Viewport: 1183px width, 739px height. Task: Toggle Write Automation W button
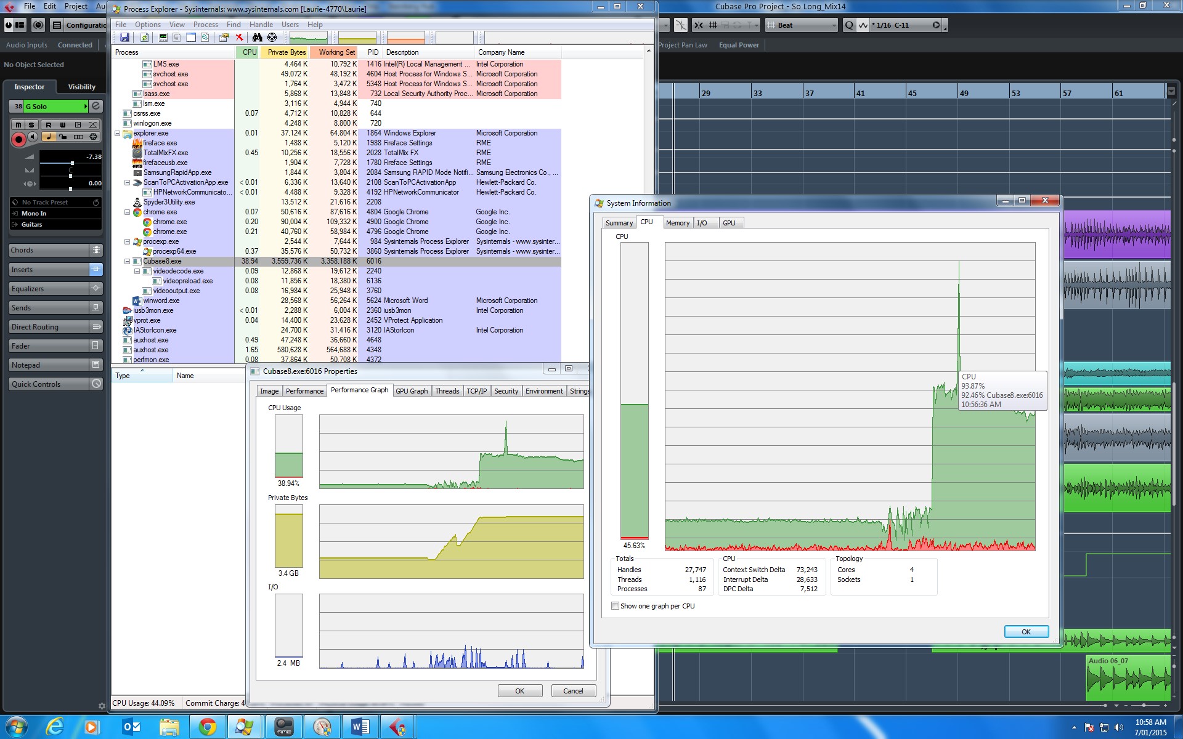63,124
